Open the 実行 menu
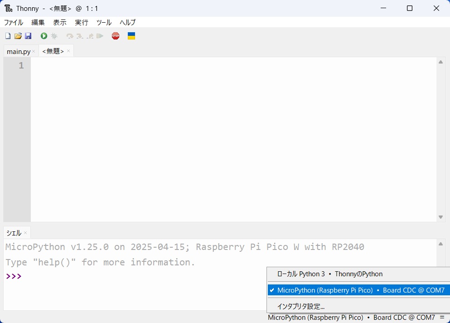 (82, 22)
